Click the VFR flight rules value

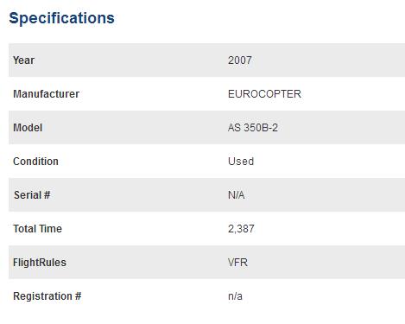[x=237, y=263]
